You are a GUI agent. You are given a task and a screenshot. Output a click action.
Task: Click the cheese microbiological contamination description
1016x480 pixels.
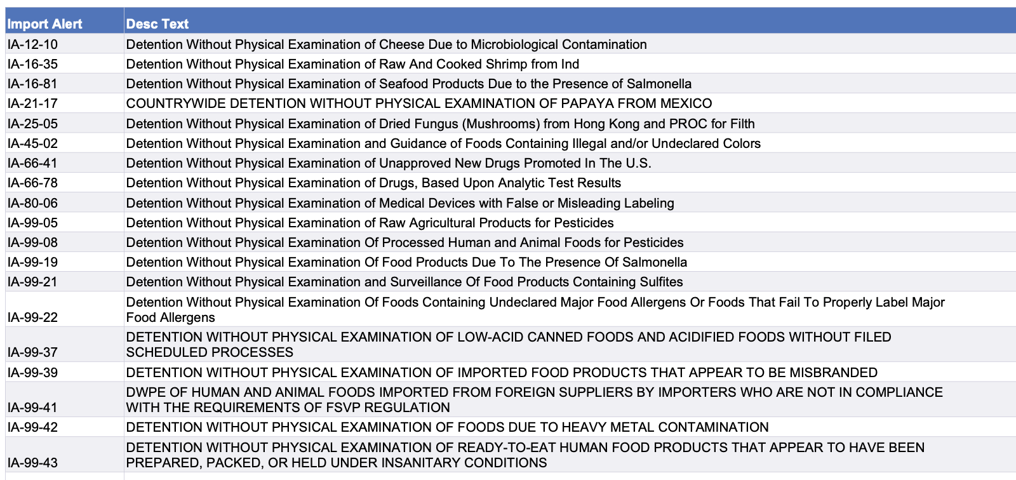point(386,44)
